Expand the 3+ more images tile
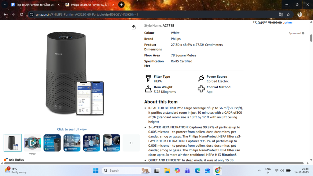 click(131, 143)
